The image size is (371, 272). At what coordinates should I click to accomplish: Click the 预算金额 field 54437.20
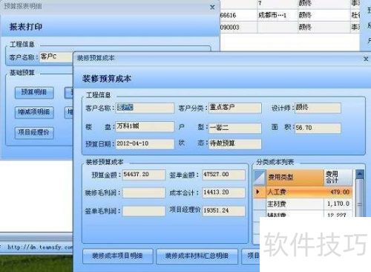point(143,175)
